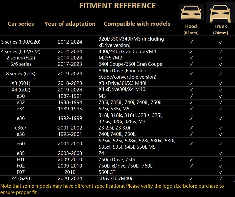This screenshot has height=197, width=235.
Task: Click the year range 1995-2001
Action: (x=70, y=134)
